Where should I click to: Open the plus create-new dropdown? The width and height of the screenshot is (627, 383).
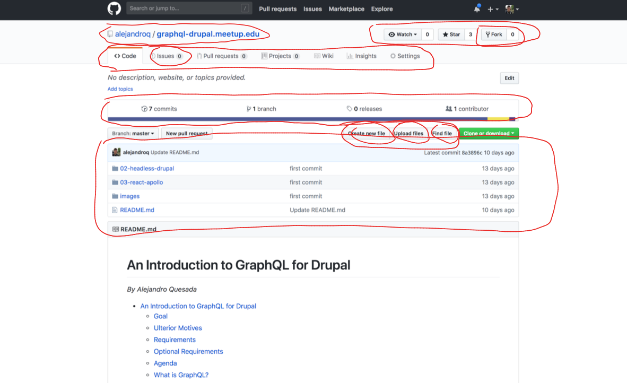pyautogui.click(x=493, y=9)
